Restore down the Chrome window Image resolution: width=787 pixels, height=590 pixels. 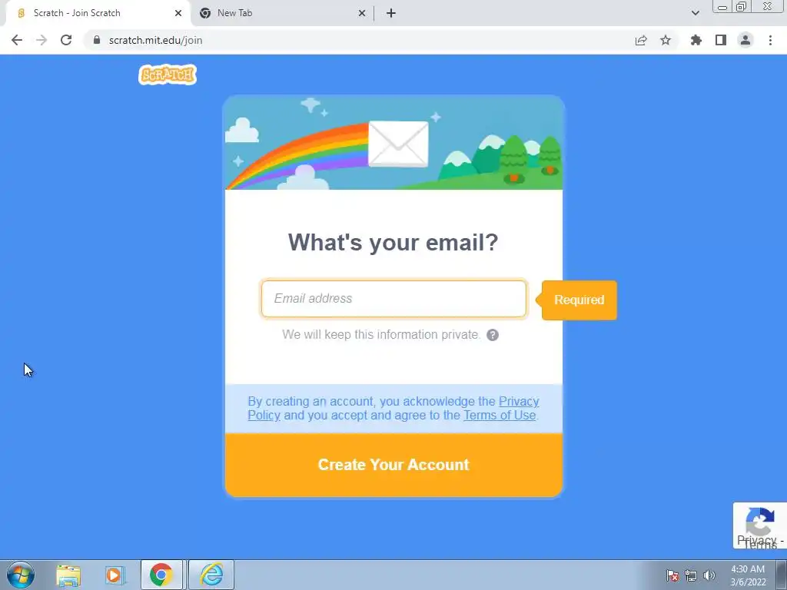pos(741,7)
